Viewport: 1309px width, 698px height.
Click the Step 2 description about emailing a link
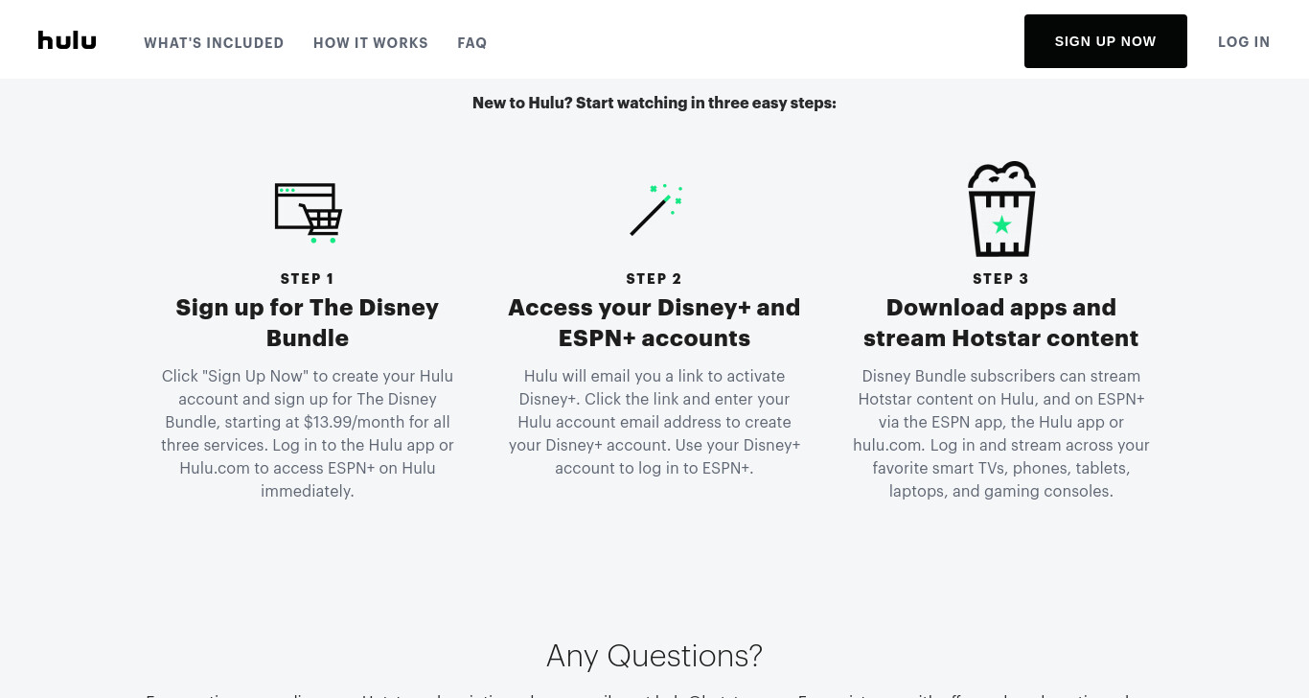[x=654, y=422]
